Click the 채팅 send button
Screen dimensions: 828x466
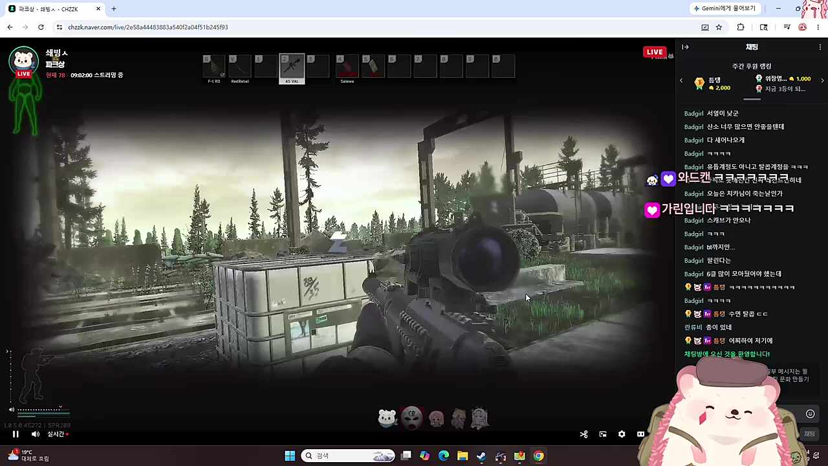coord(809,434)
